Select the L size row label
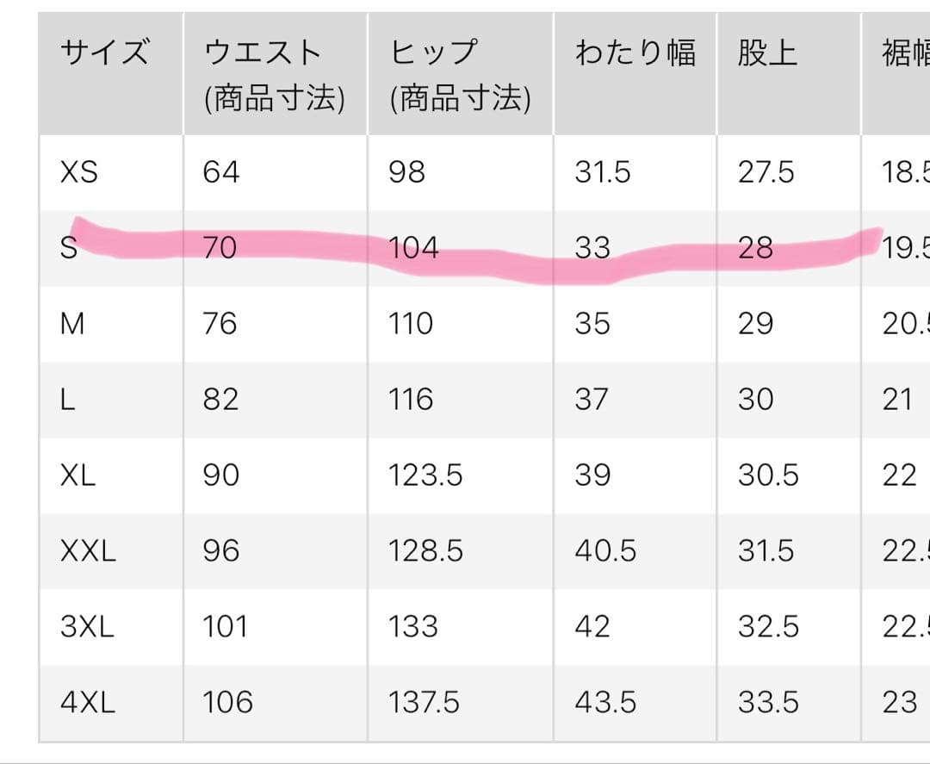 [68, 399]
